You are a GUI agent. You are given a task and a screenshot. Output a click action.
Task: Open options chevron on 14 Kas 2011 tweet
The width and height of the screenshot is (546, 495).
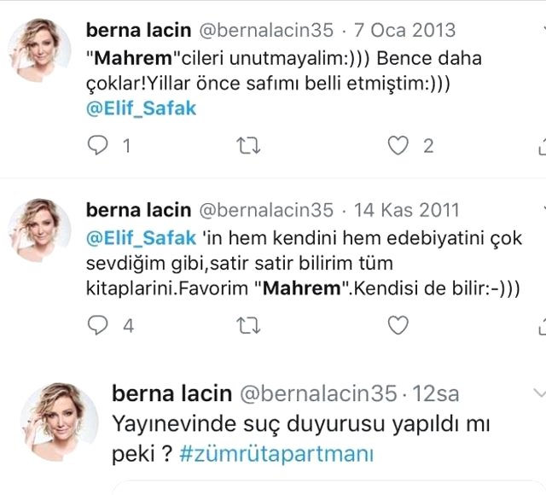click(541, 209)
